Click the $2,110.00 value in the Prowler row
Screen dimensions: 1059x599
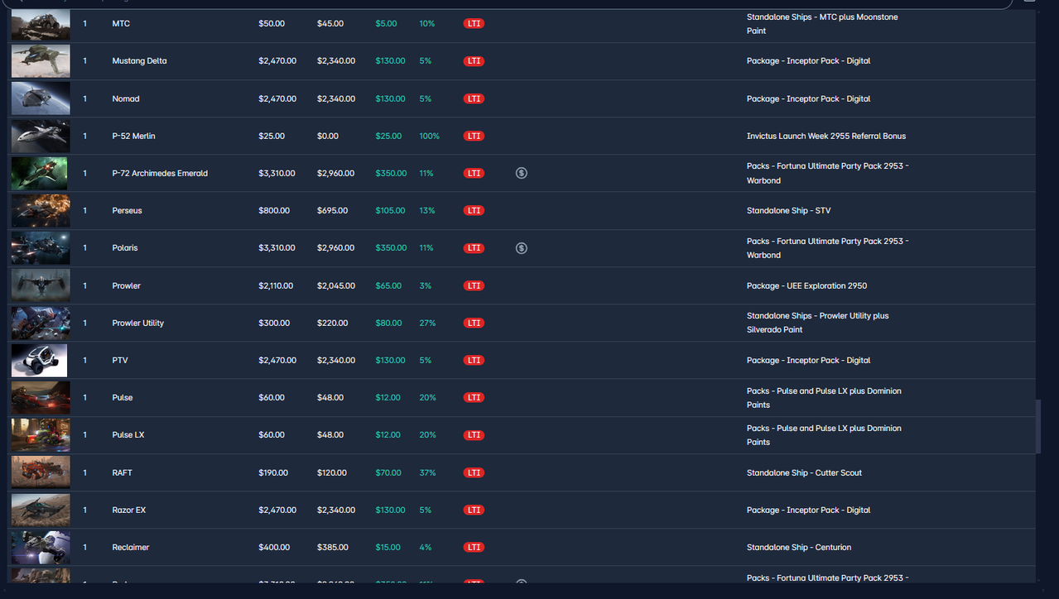click(x=276, y=286)
